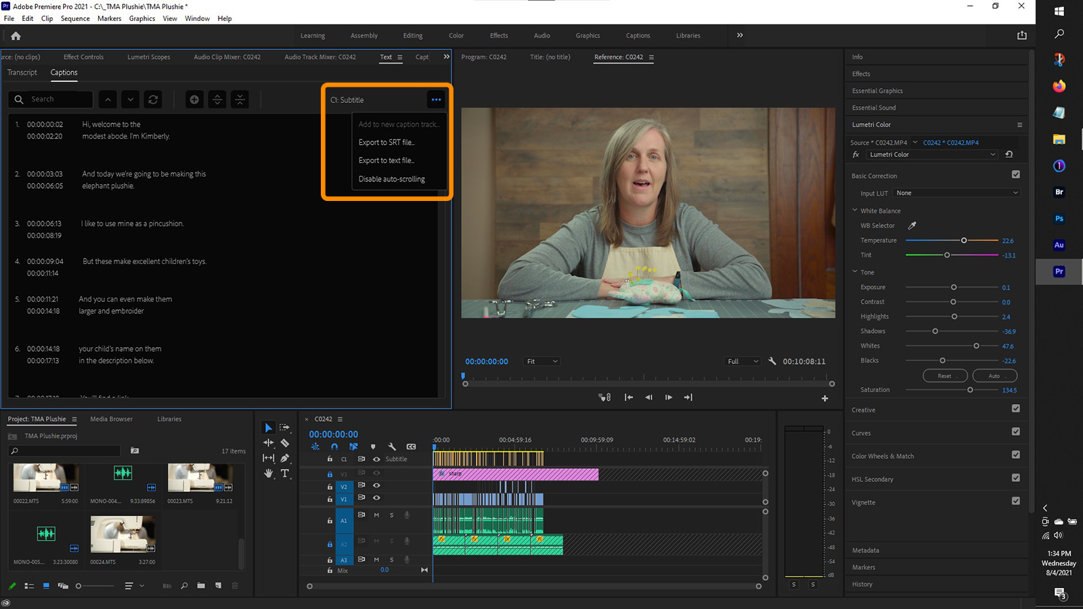Open the Fit zoom level dropdown

pyautogui.click(x=542, y=361)
